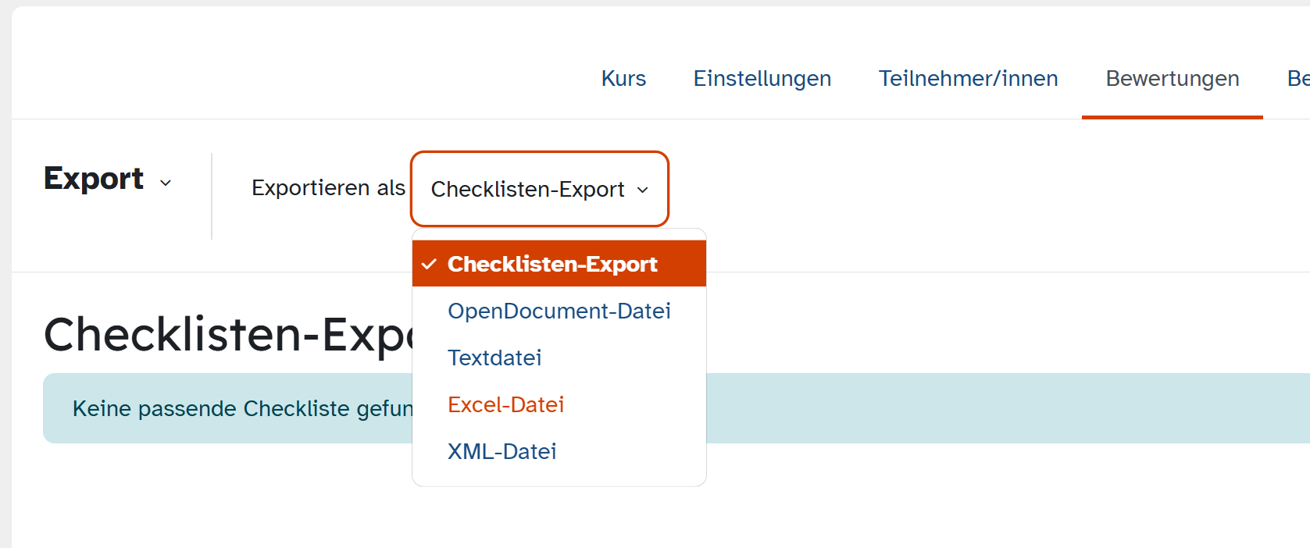This screenshot has width=1310, height=548.
Task: Keep the highlighted Checklisten-Export menu entry
Action: coord(559,264)
